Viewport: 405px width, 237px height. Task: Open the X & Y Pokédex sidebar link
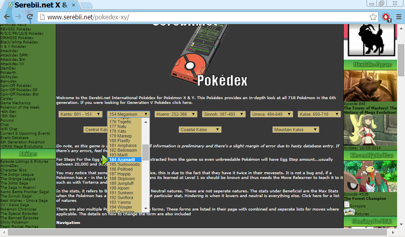click(13, 47)
